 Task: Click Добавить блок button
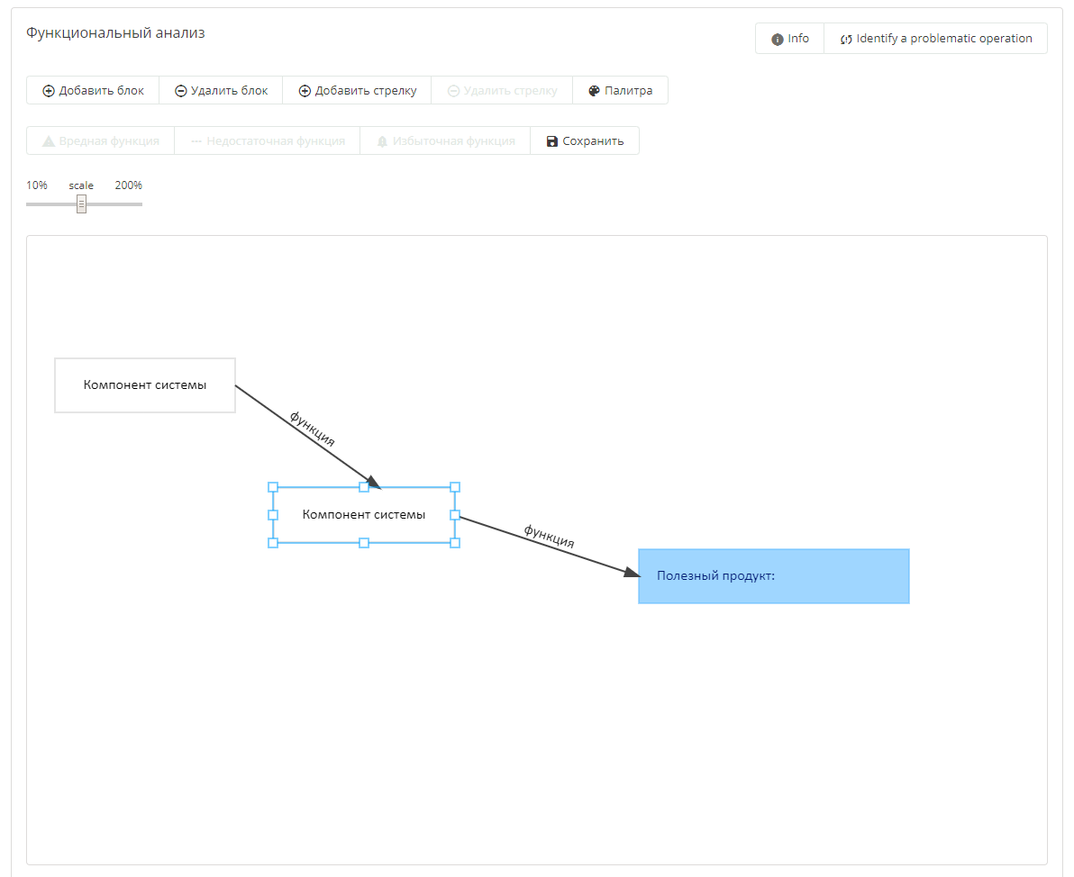pyautogui.click(x=93, y=90)
